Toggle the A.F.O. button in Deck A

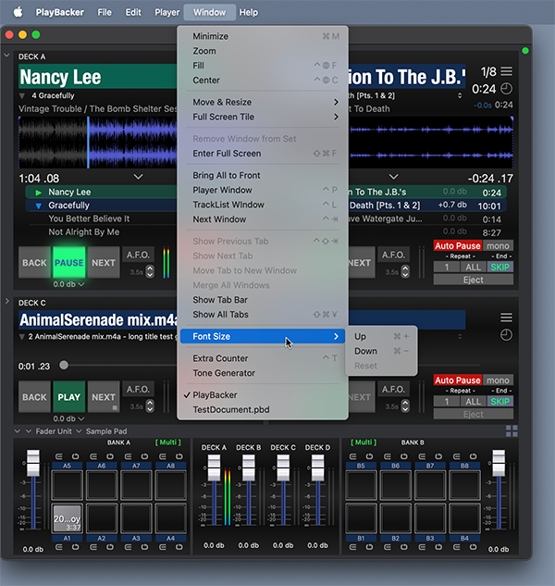click(139, 256)
